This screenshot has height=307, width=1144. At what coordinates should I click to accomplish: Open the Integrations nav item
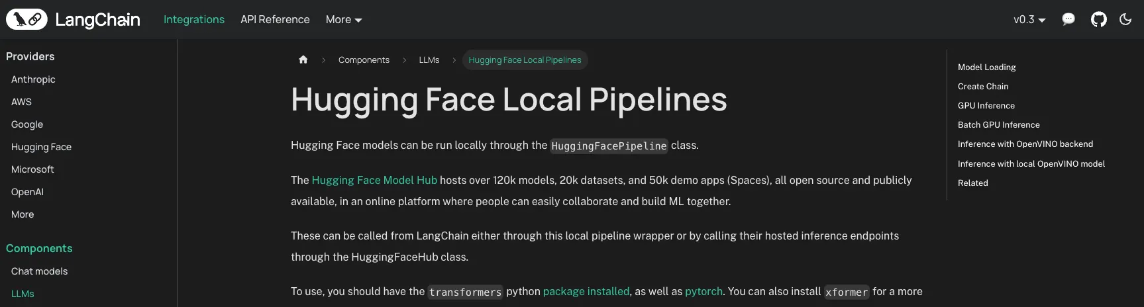click(194, 19)
